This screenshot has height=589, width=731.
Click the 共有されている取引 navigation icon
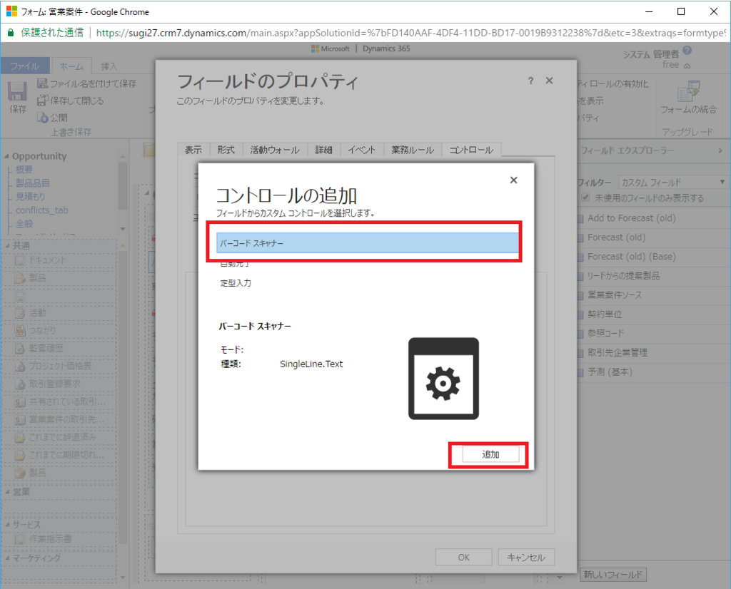(19, 402)
